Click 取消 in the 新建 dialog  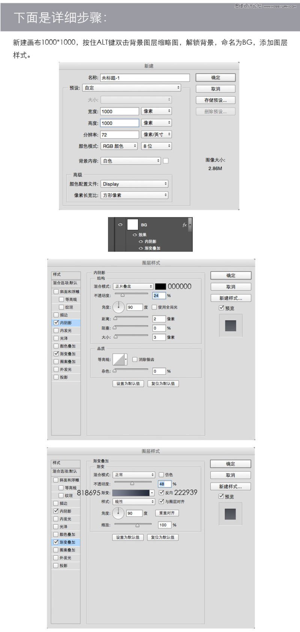click(x=216, y=89)
